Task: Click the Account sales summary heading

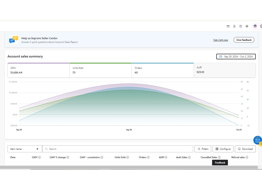Action: pos(25,56)
